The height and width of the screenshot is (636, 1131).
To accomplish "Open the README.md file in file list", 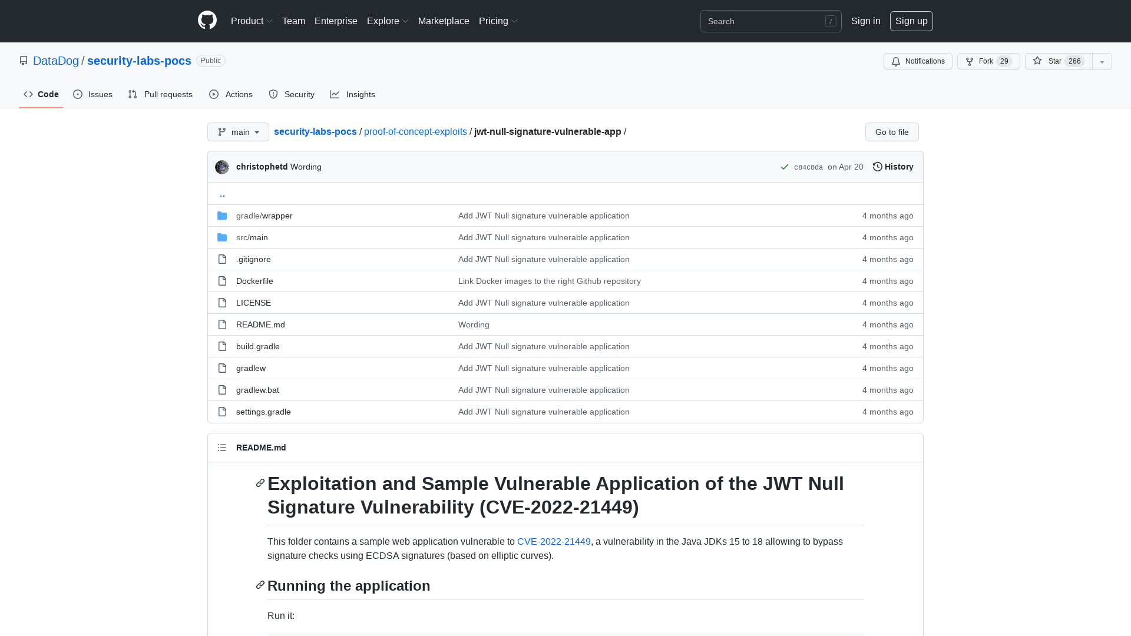I will click(260, 324).
